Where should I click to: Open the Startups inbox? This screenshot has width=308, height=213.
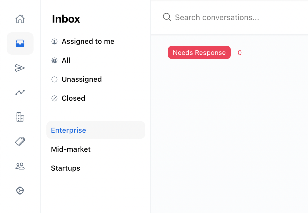pos(66,168)
